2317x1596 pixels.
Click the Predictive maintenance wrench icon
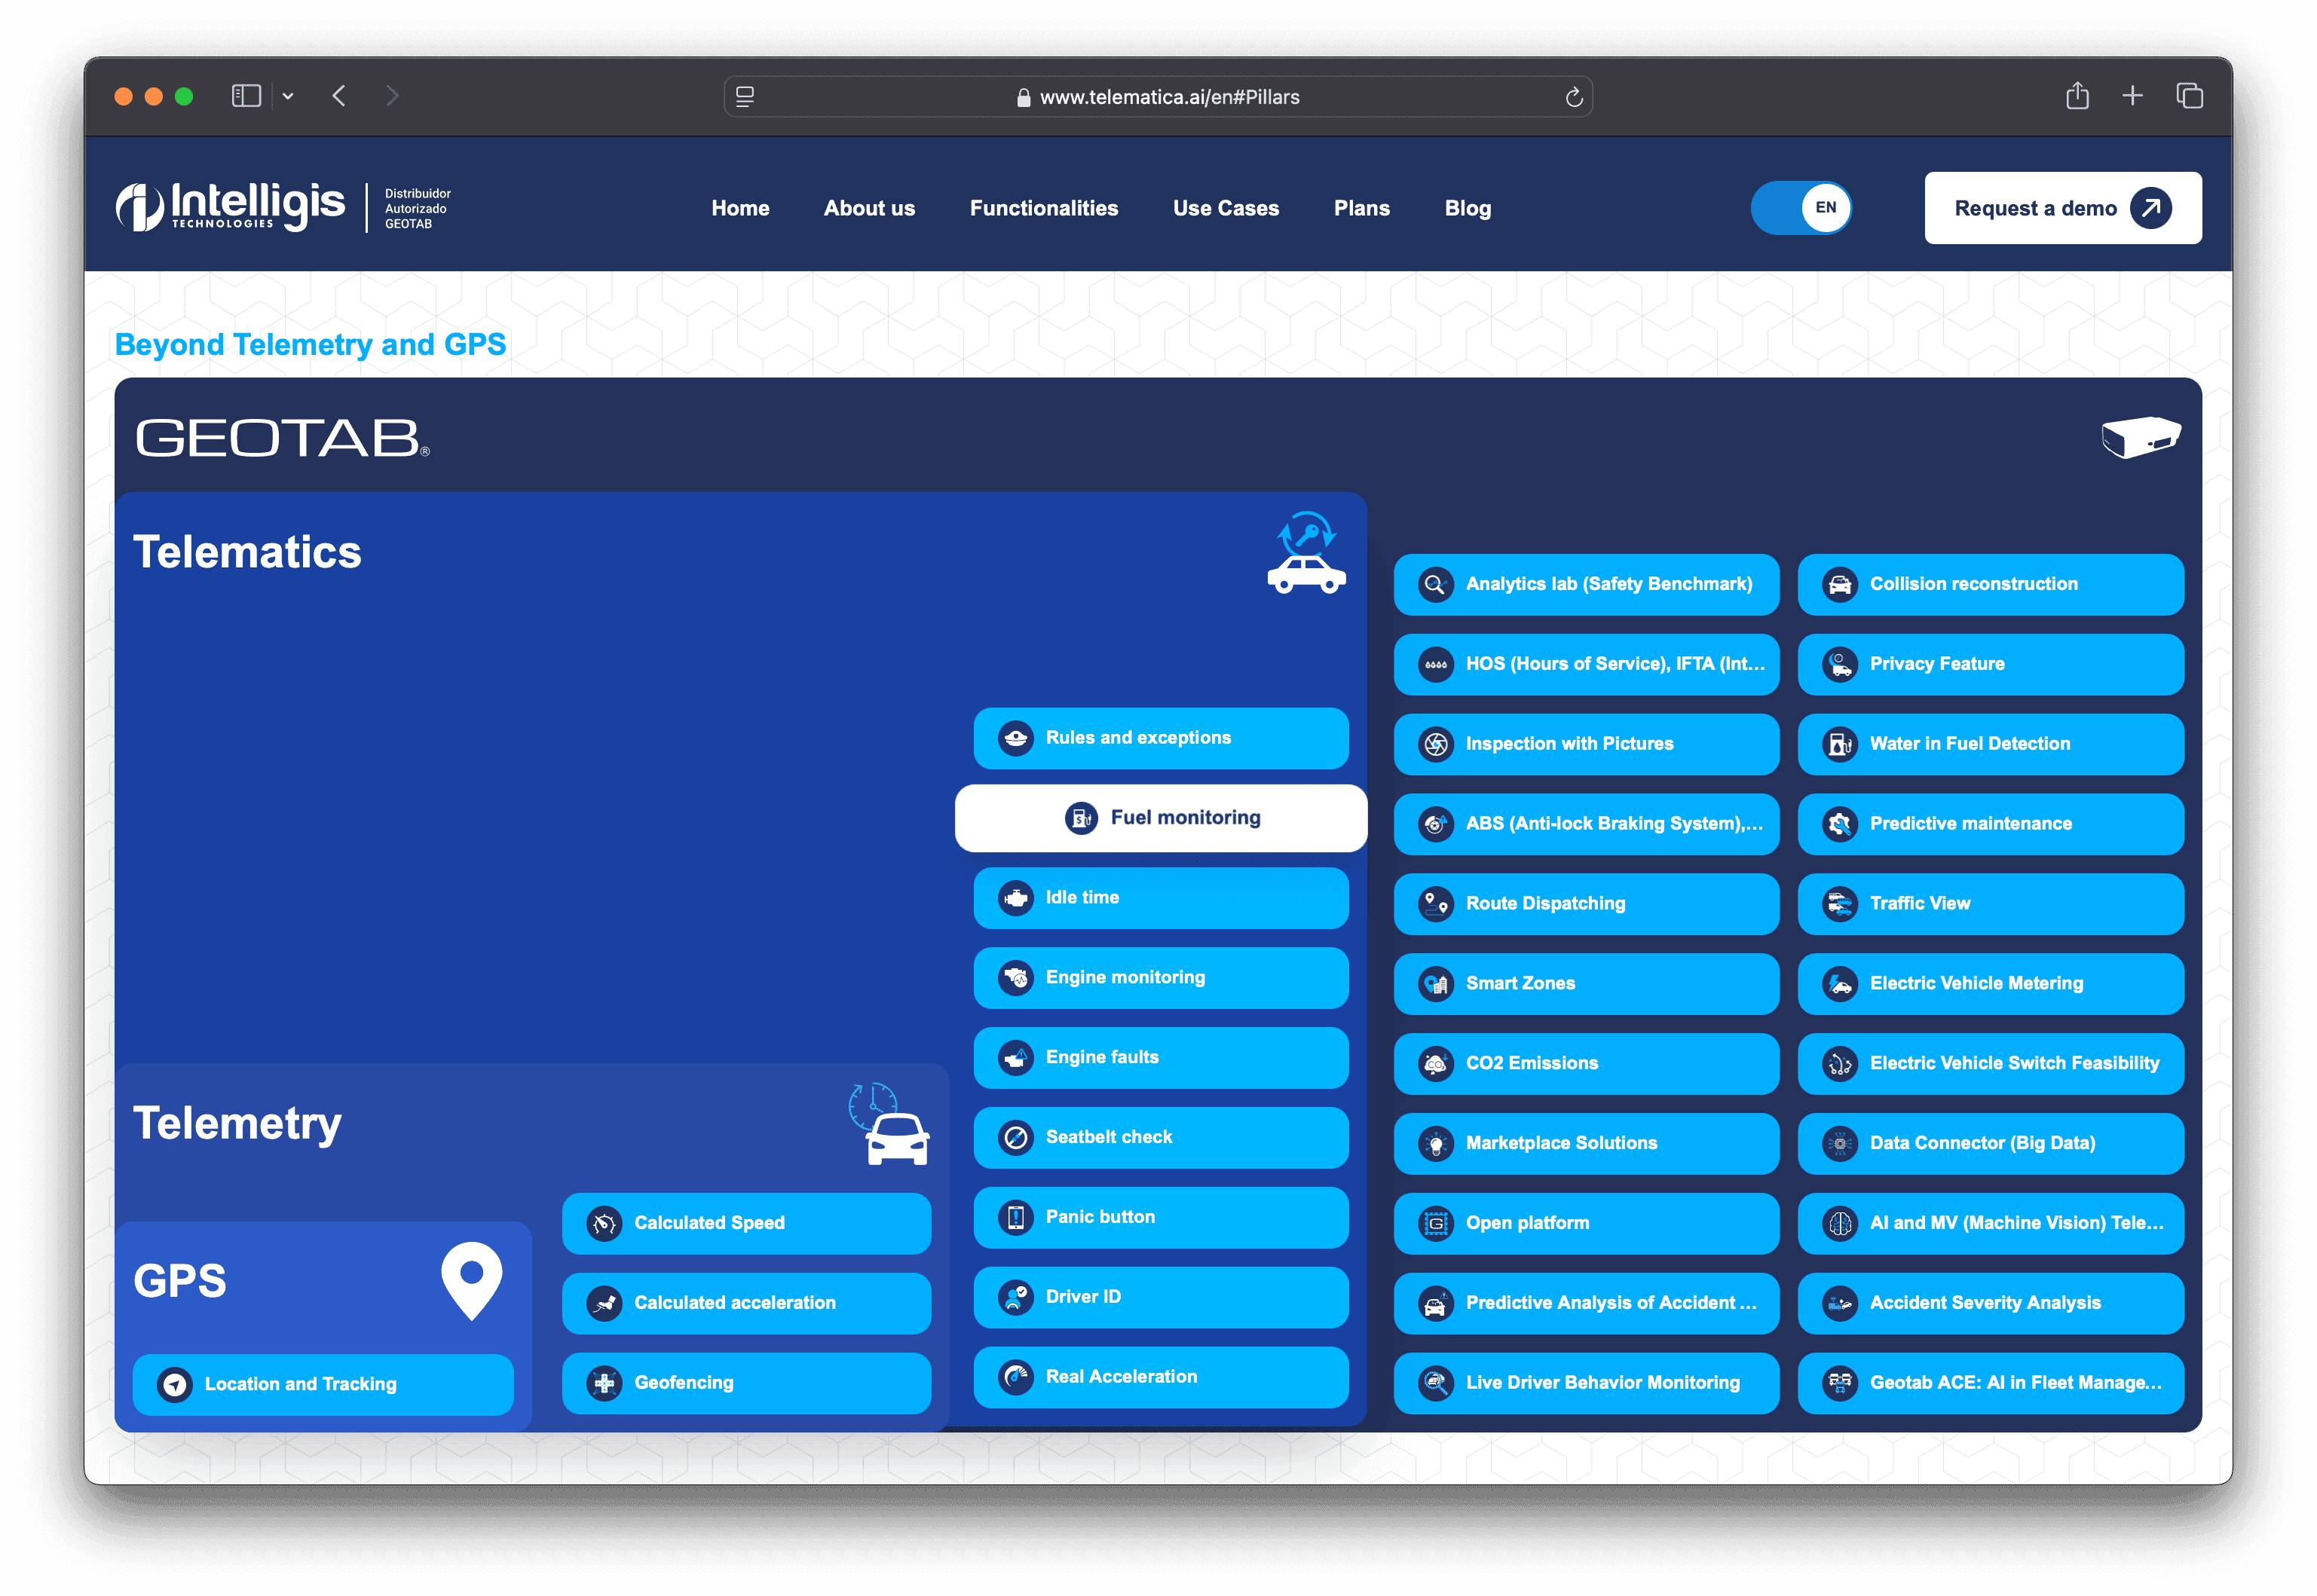click(1839, 824)
